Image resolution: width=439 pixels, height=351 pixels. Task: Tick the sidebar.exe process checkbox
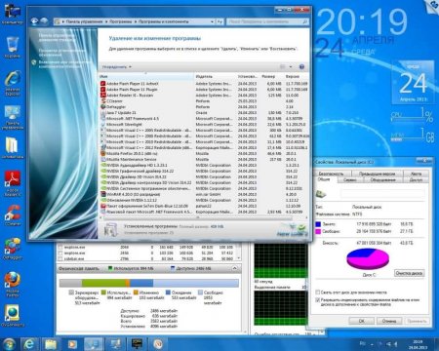click(x=60, y=258)
